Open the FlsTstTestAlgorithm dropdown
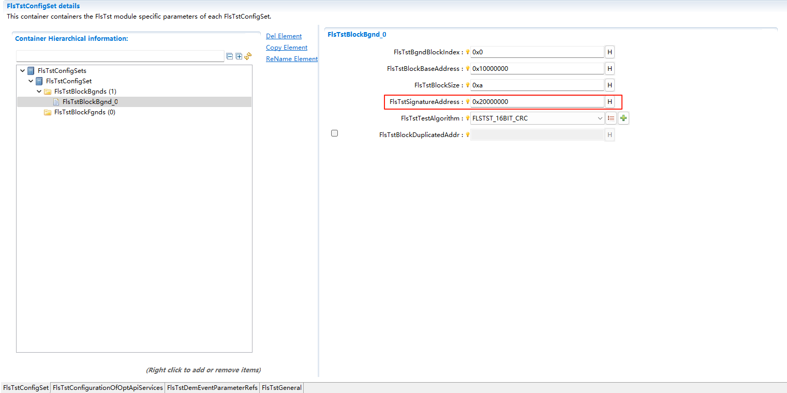 [599, 118]
